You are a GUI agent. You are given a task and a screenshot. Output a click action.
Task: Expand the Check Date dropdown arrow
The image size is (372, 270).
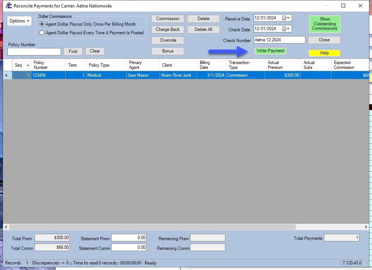288,29
